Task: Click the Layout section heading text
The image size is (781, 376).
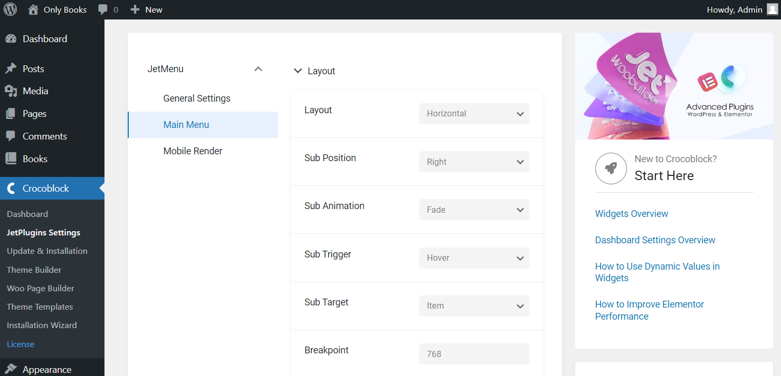Action: point(321,71)
